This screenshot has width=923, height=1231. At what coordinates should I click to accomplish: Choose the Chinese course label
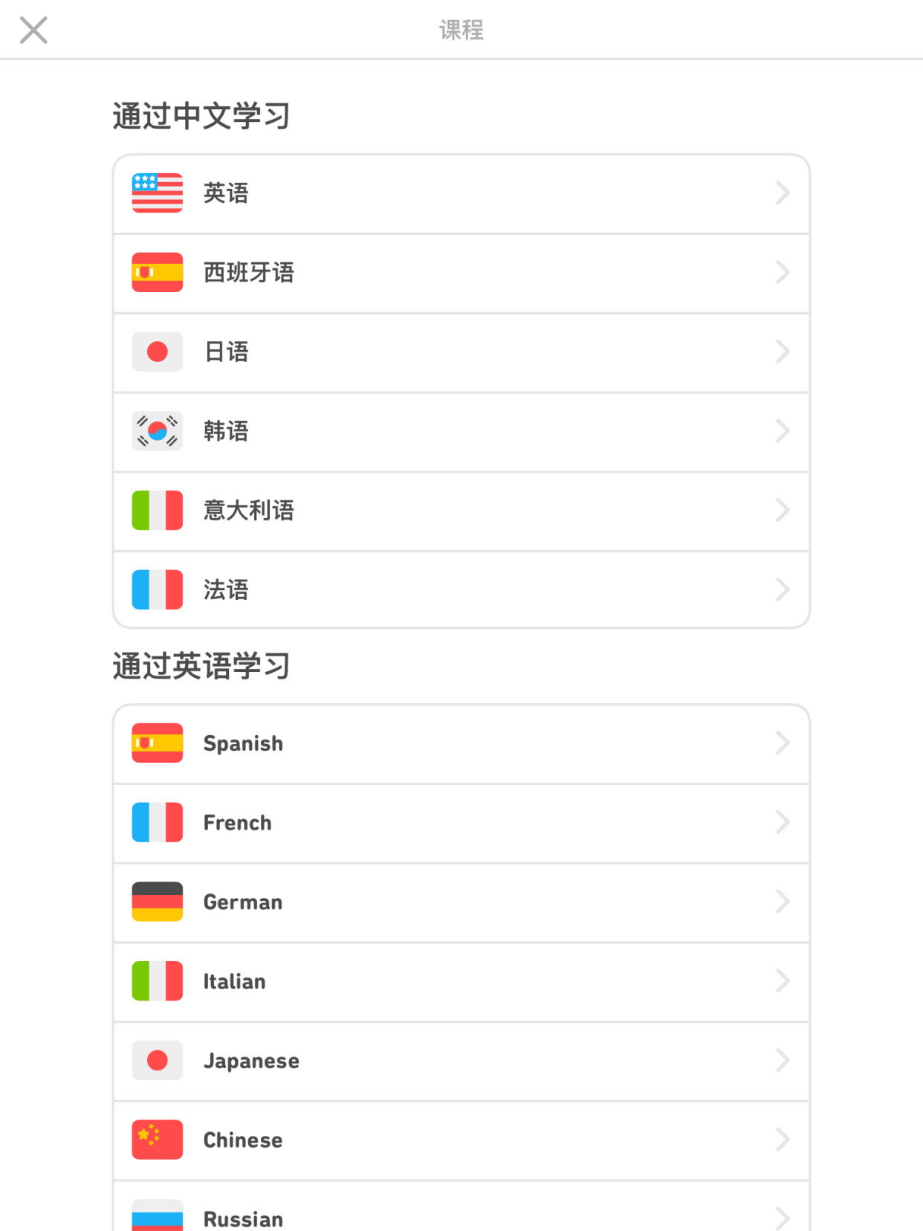click(x=243, y=1140)
